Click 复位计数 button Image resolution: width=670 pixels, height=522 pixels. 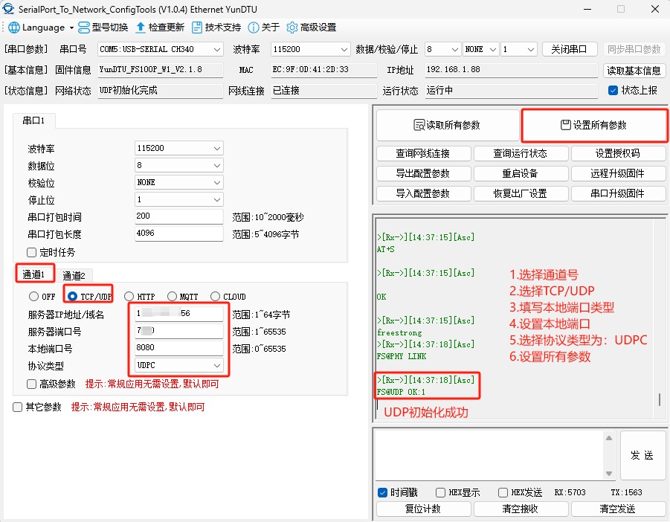tap(423, 509)
